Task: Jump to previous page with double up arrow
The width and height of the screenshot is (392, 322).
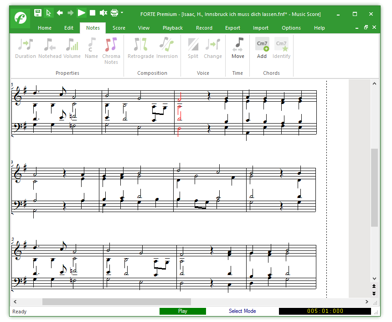Action: click(374, 286)
